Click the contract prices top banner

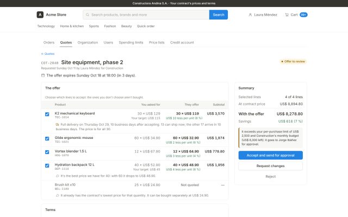coord(174,3)
